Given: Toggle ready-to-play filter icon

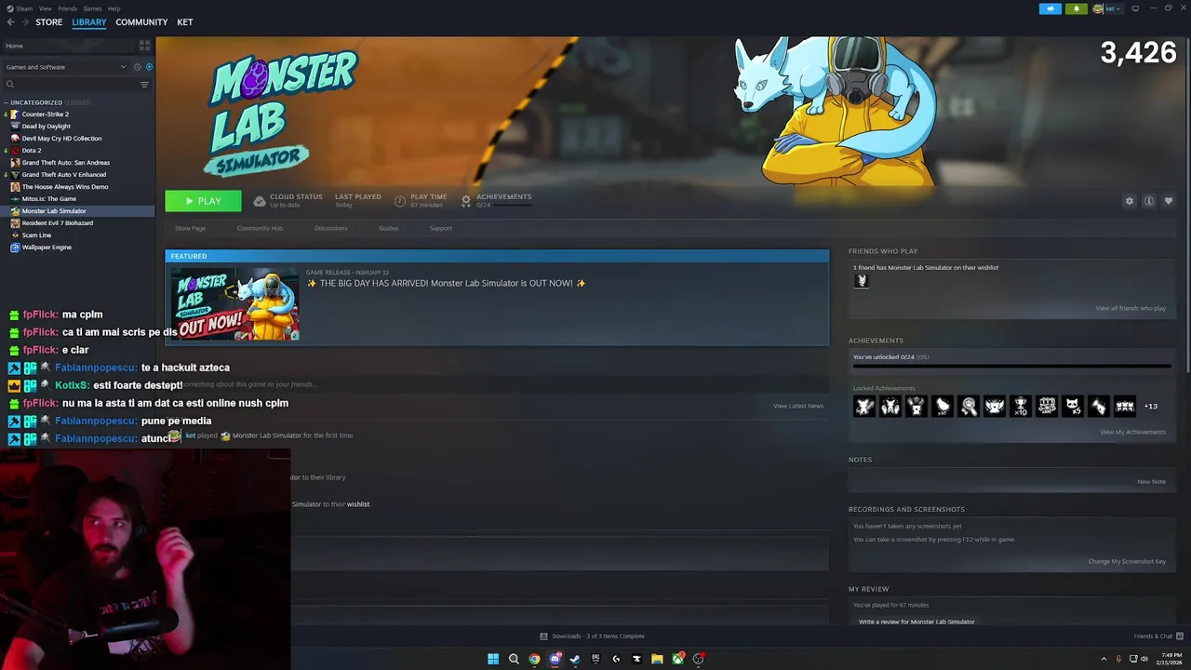Looking at the screenshot, I should (149, 67).
